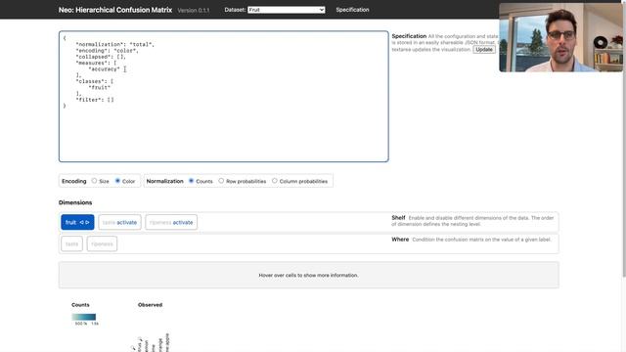Open the Dataset dropdown showing Fruit
This screenshot has height=352, width=626.
[x=287, y=10]
